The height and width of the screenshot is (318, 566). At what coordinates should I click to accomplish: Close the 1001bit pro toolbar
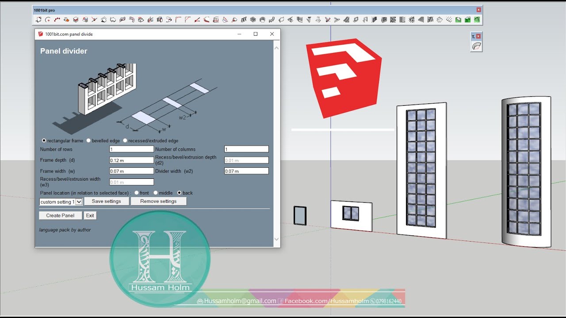coord(478,10)
